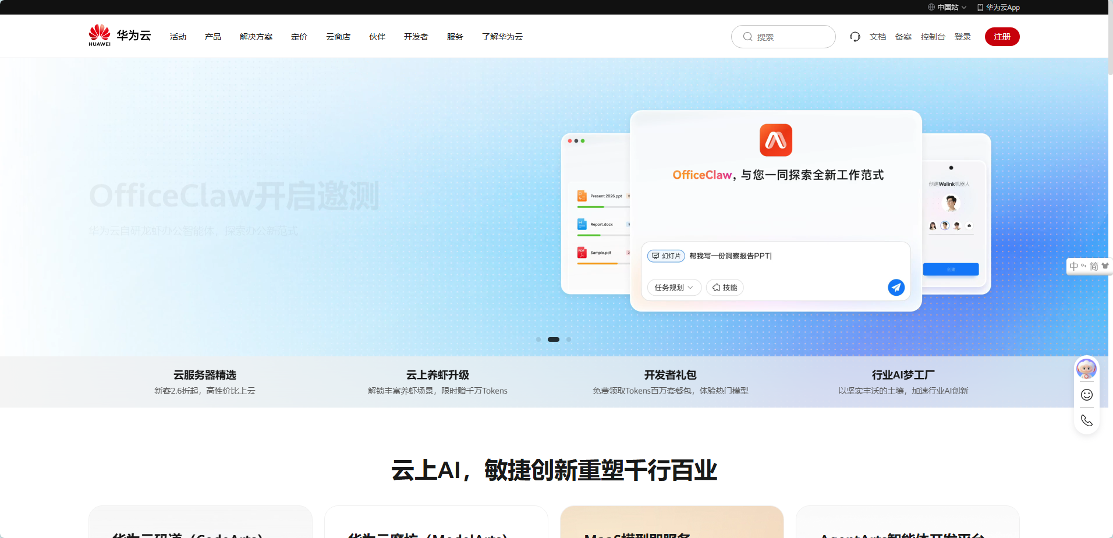
Task: Open the 活动 navigation menu
Action: 178,37
